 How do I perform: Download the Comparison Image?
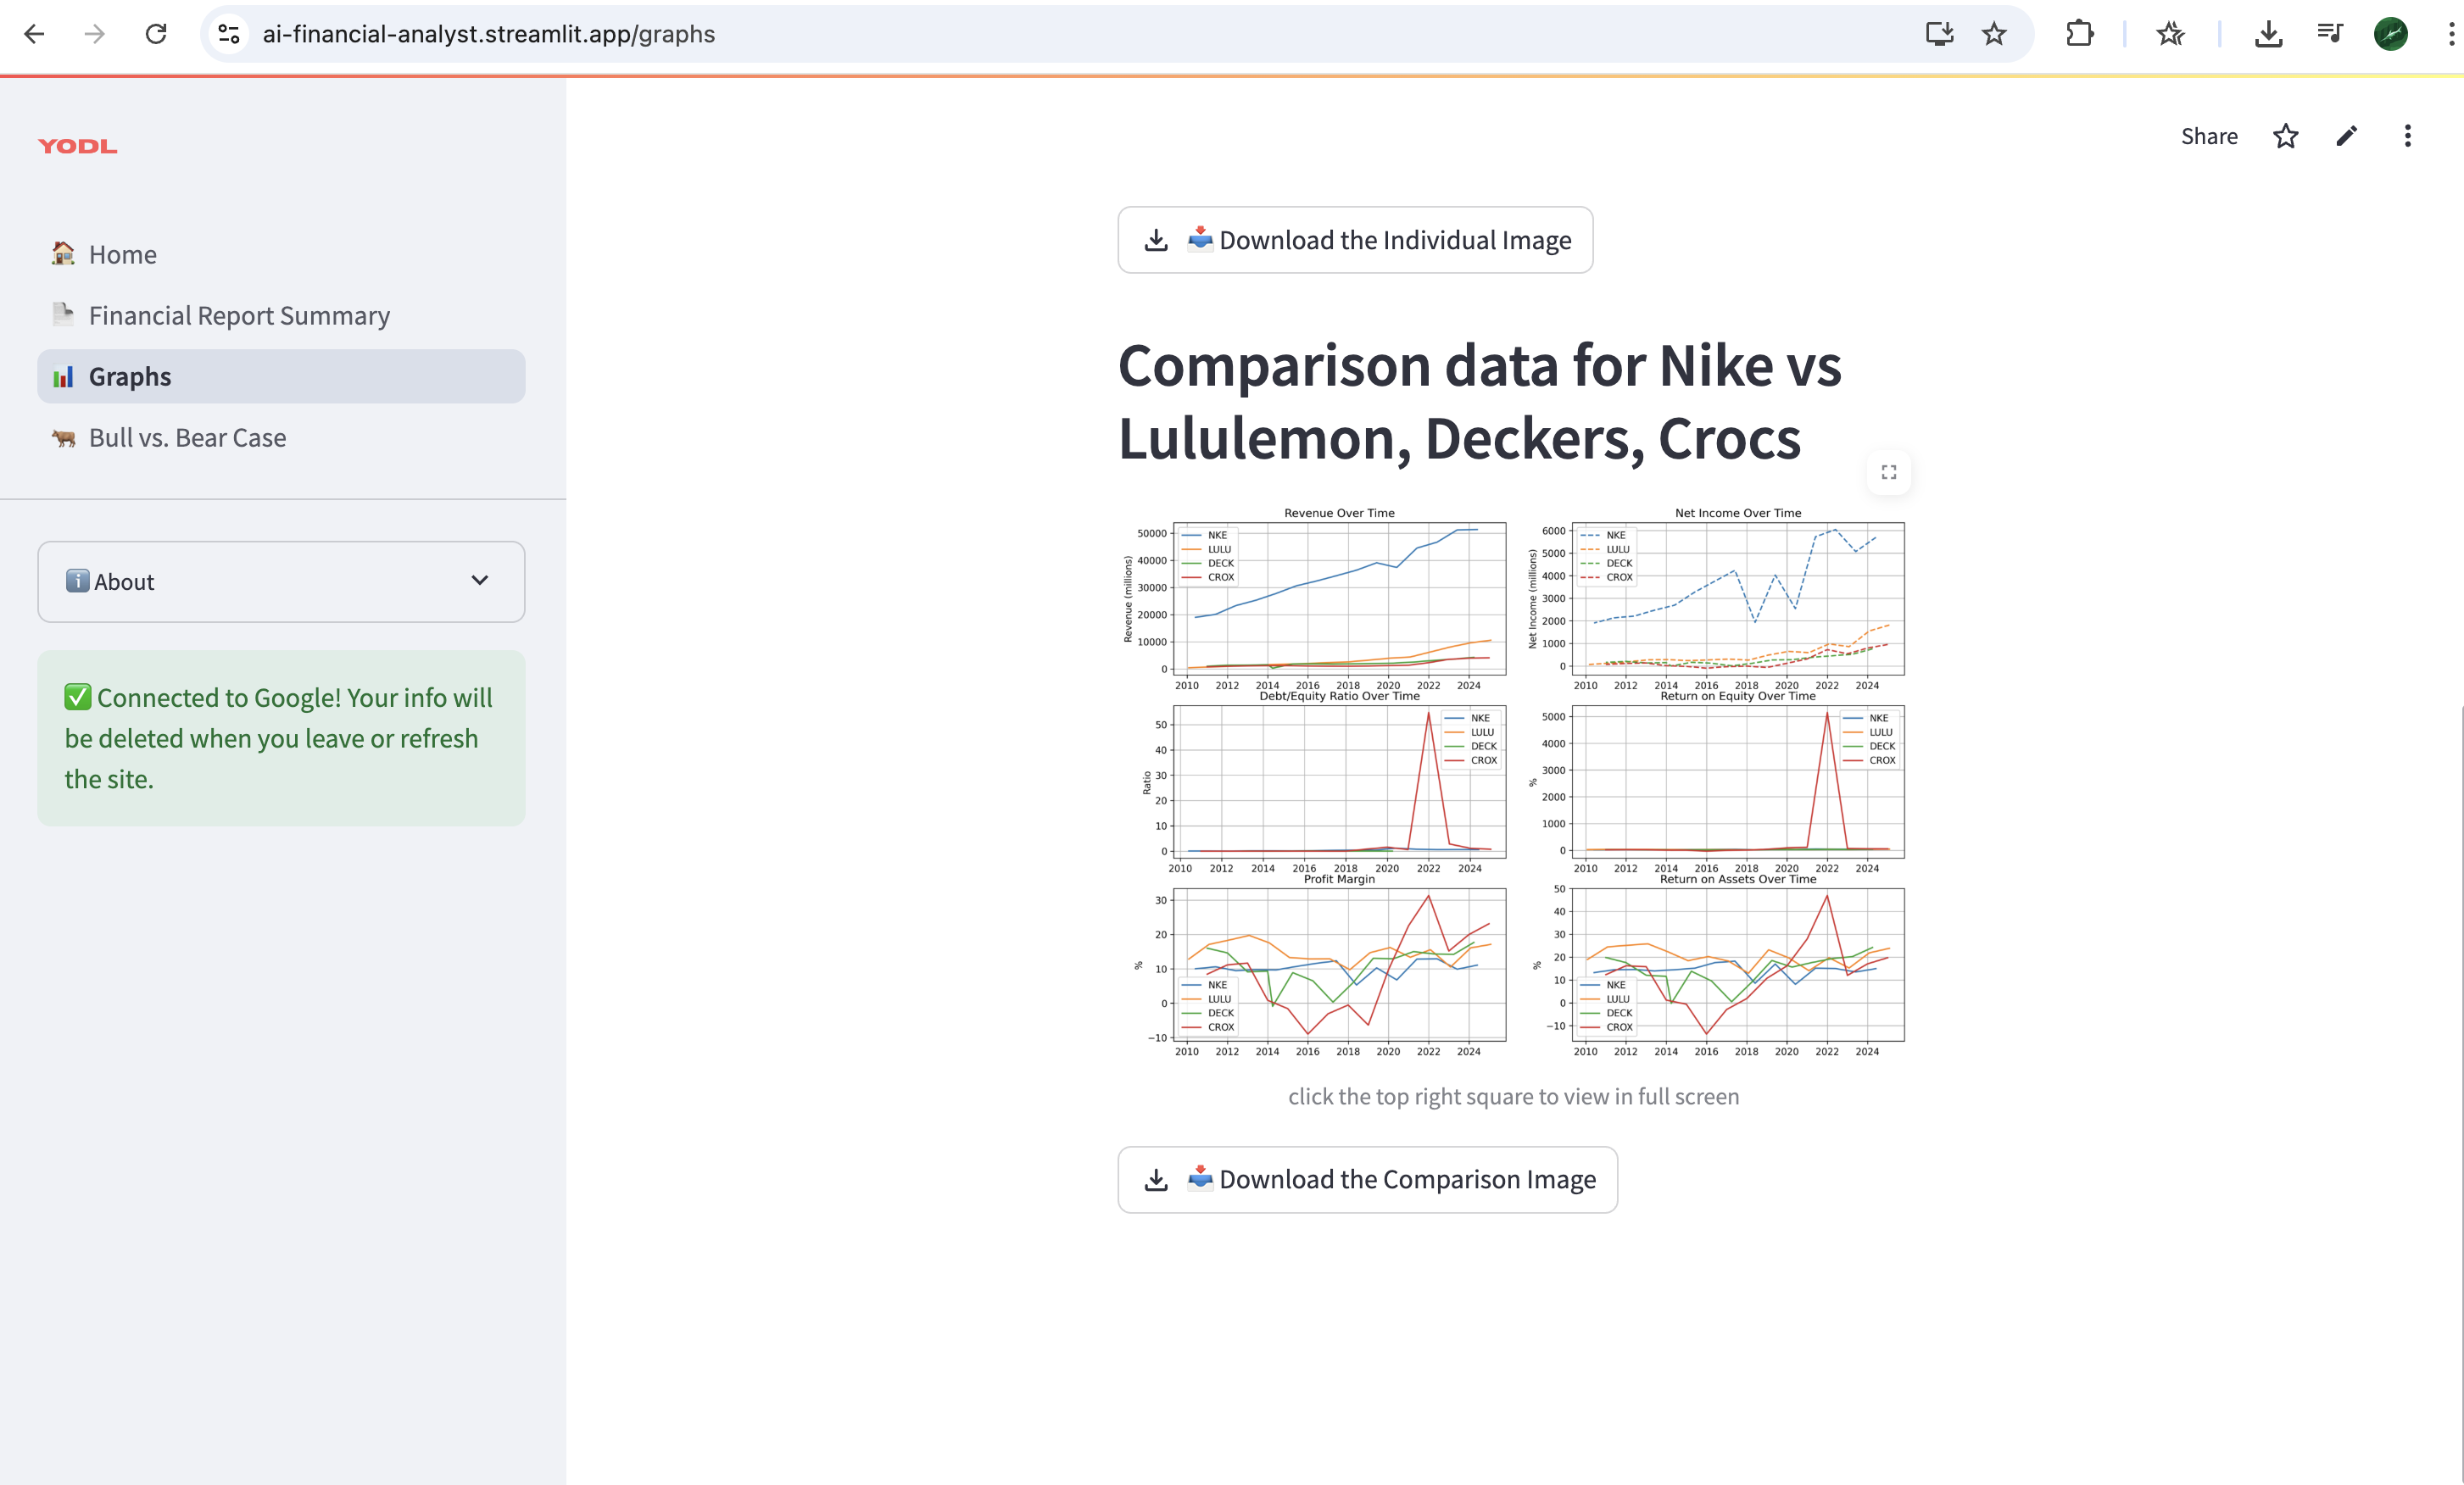(1366, 1179)
